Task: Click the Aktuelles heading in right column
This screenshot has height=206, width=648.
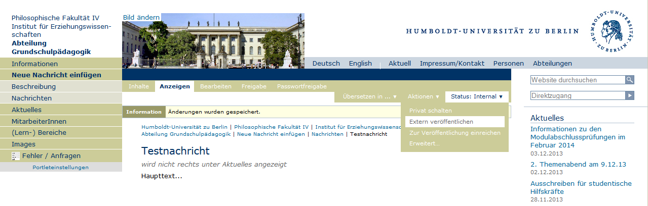Action: [x=547, y=118]
